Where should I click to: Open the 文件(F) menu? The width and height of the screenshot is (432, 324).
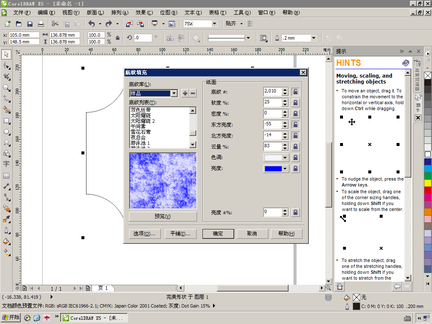pyautogui.click(x=22, y=13)
